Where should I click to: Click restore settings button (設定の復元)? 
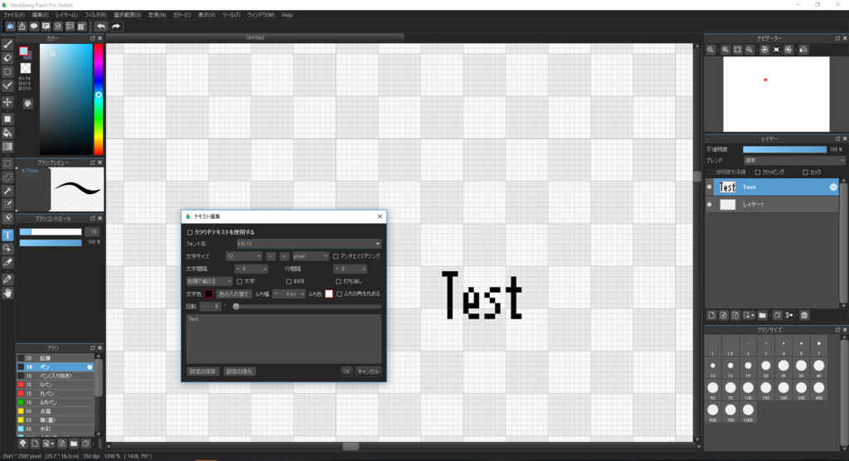tap(240, 371)
